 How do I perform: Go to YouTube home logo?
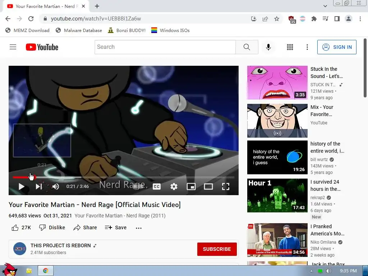pos(42,47)
